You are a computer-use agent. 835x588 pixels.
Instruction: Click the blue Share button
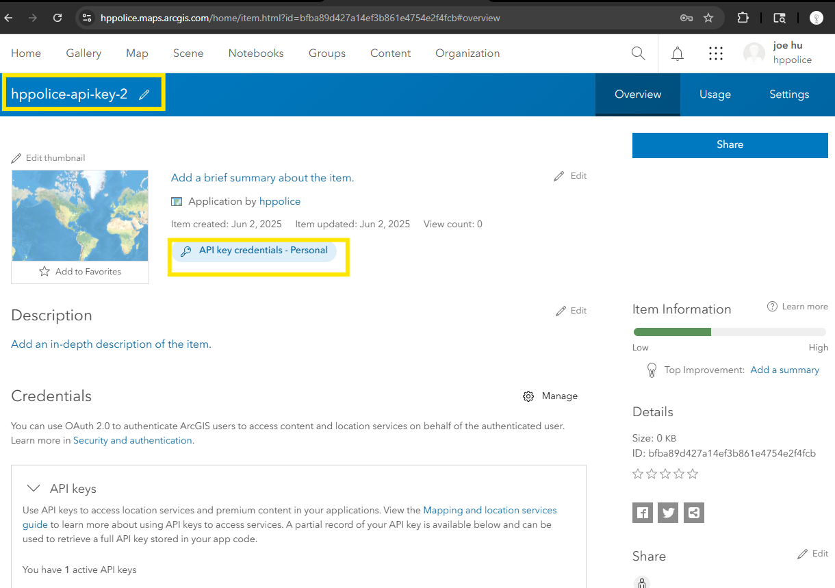(x=730, y=145)
